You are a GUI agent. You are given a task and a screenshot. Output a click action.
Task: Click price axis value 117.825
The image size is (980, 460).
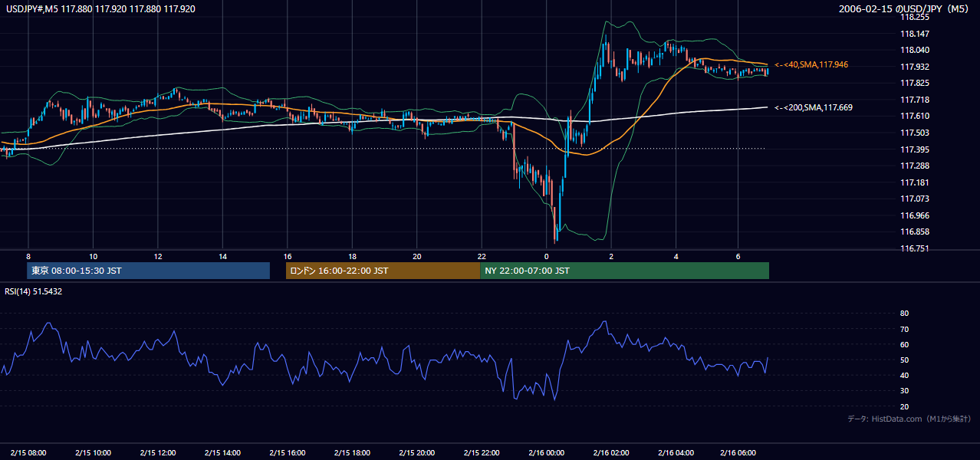(913, 83)
